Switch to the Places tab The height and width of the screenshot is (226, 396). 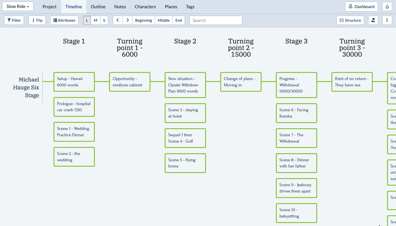(x=171, y=6)
